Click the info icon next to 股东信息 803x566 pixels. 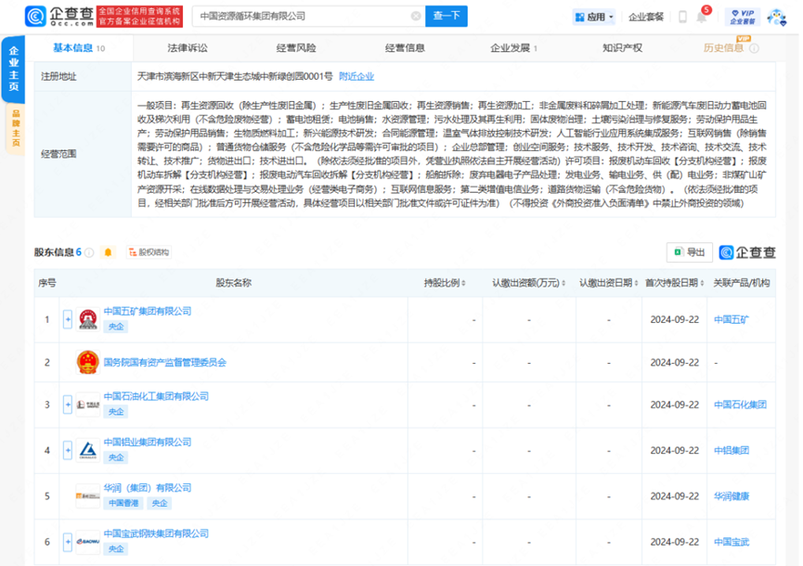[89, 252]
